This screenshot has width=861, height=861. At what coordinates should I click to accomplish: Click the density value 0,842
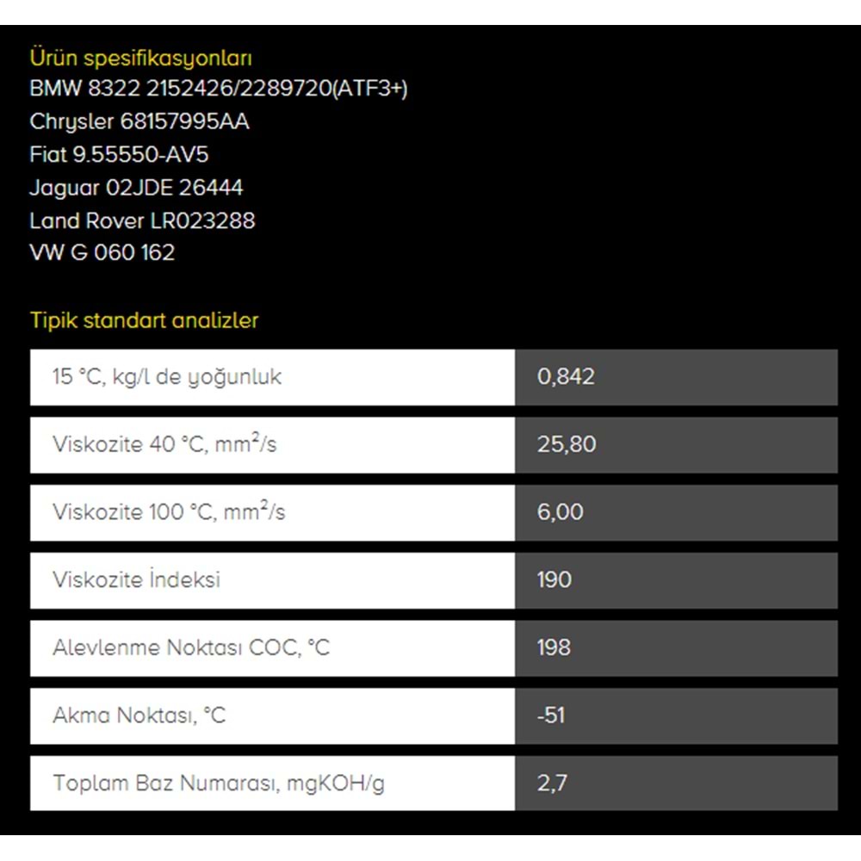pos(566,377)
